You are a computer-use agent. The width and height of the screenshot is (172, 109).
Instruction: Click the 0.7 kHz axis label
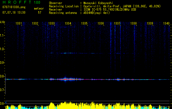(x=2, y=90)
